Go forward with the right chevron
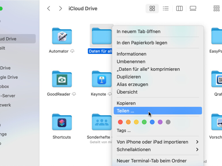This screenshot has height=166, width=222. point(61,8)
